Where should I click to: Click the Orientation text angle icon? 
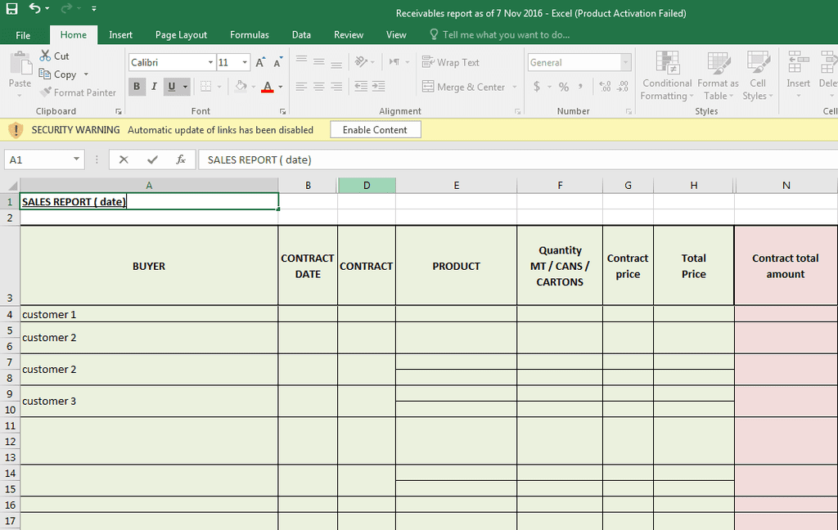point(362,62)
